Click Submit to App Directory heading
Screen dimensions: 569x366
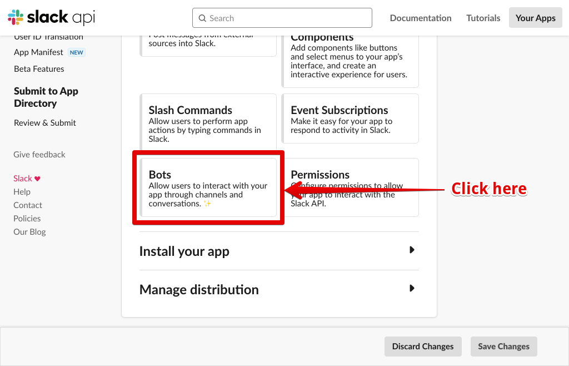coord(46,97)
